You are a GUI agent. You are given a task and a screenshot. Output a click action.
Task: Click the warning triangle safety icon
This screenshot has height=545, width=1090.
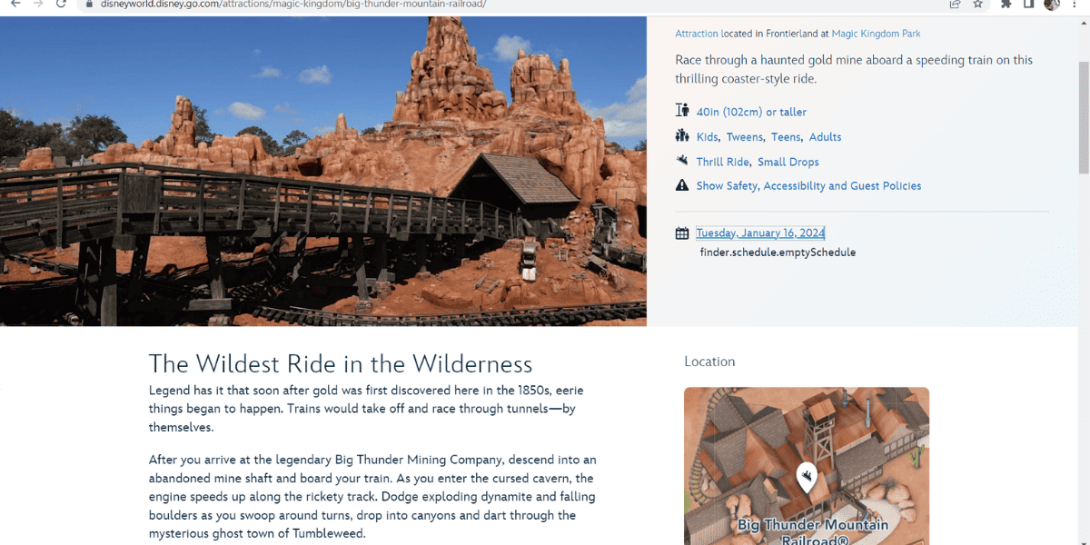[x=682, y=185]
